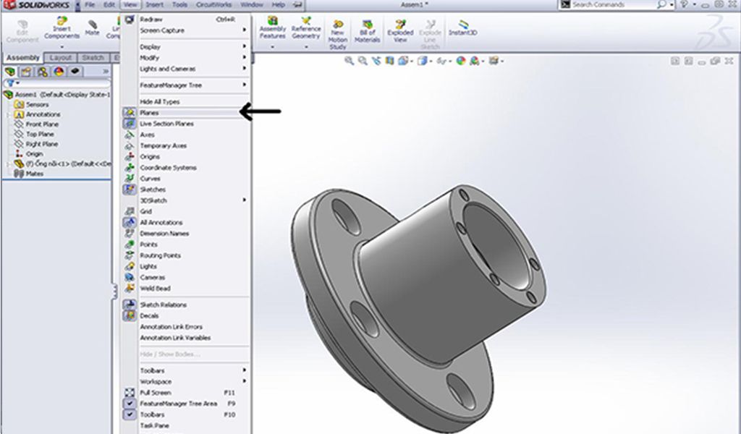
Task: Open the DisplayManager color sphere tab
Action: pyautogui.click(x=59, y=72)
